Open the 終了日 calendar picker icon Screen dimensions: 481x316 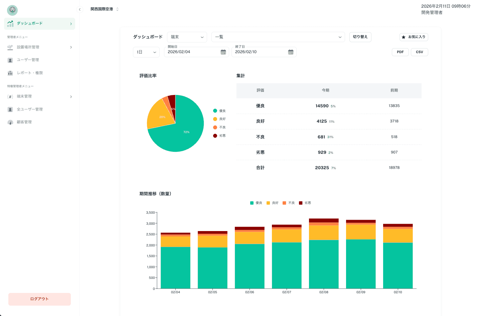[x=291, y=52]
